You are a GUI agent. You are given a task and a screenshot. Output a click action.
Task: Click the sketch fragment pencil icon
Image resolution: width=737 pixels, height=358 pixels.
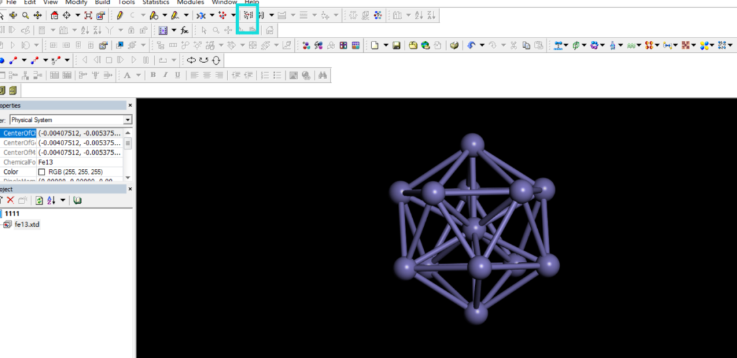(175, 16)
